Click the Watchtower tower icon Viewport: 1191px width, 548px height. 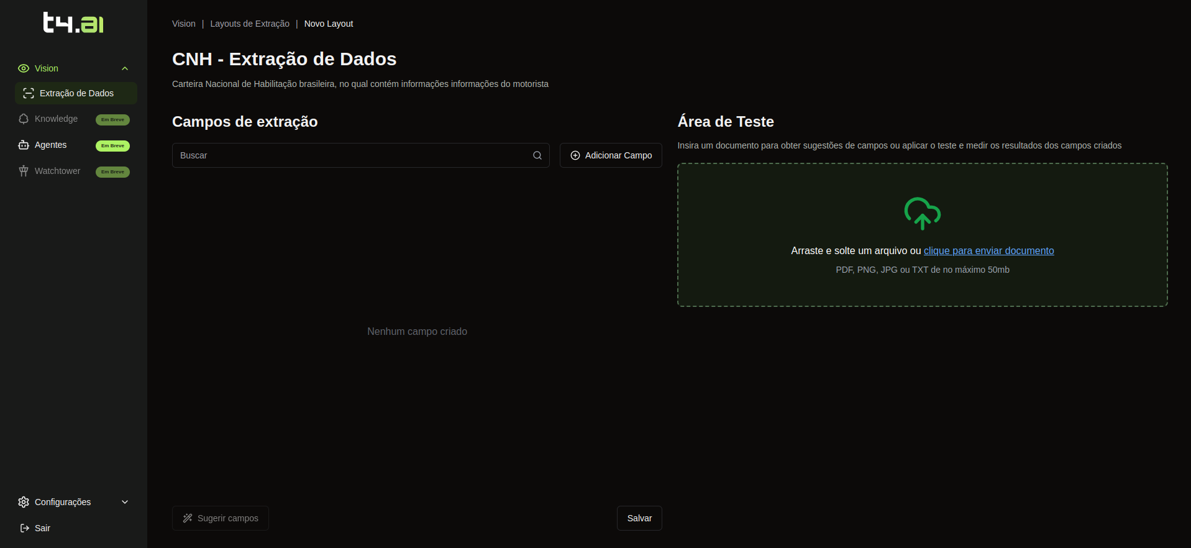click(24, 171)
